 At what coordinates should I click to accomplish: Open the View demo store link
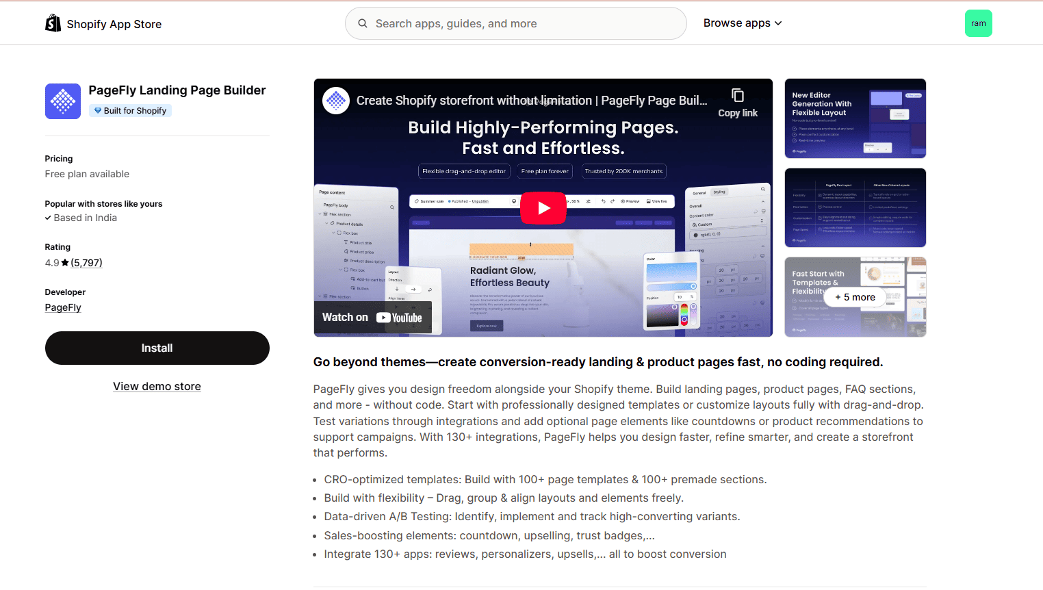tap(157, 387)
